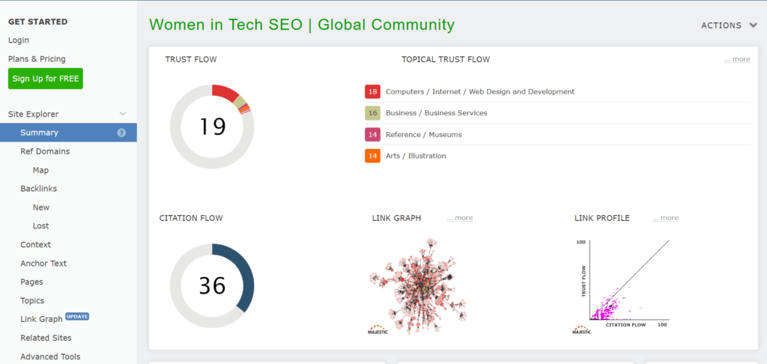The width and height of the screenshot is (767, 364).
Task: Open Pages in sidebar
Action: click(31, 282)
